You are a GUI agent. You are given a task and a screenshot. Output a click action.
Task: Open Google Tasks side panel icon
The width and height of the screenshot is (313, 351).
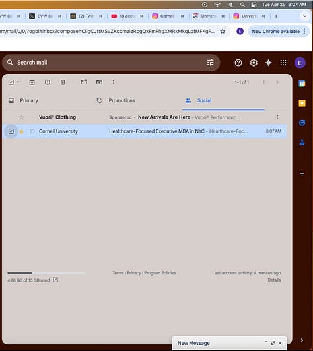point(302,123)
